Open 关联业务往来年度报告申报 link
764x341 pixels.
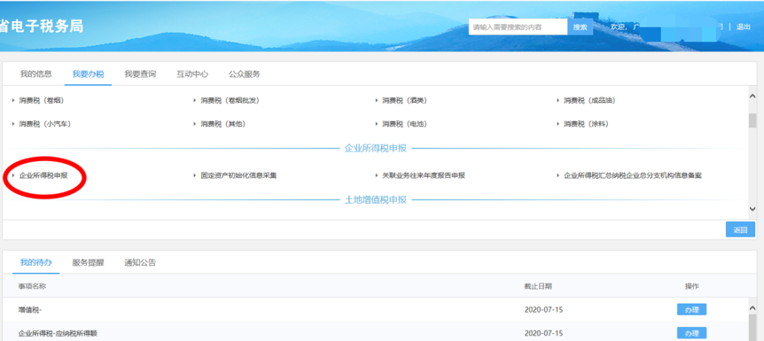tap(424, 175)
